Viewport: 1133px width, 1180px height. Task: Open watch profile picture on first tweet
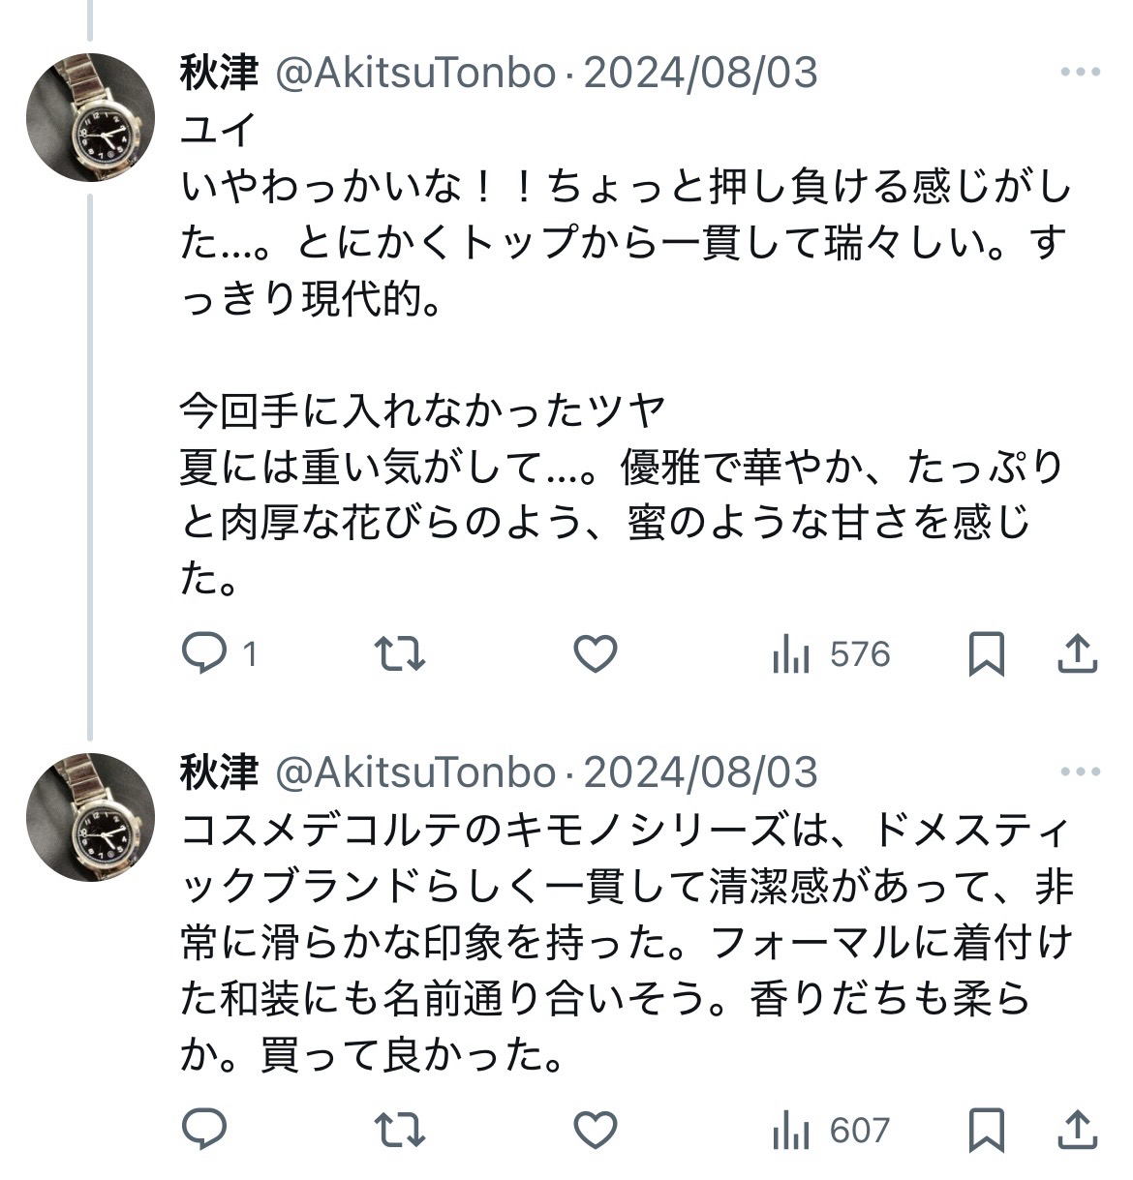click(90, 117)
